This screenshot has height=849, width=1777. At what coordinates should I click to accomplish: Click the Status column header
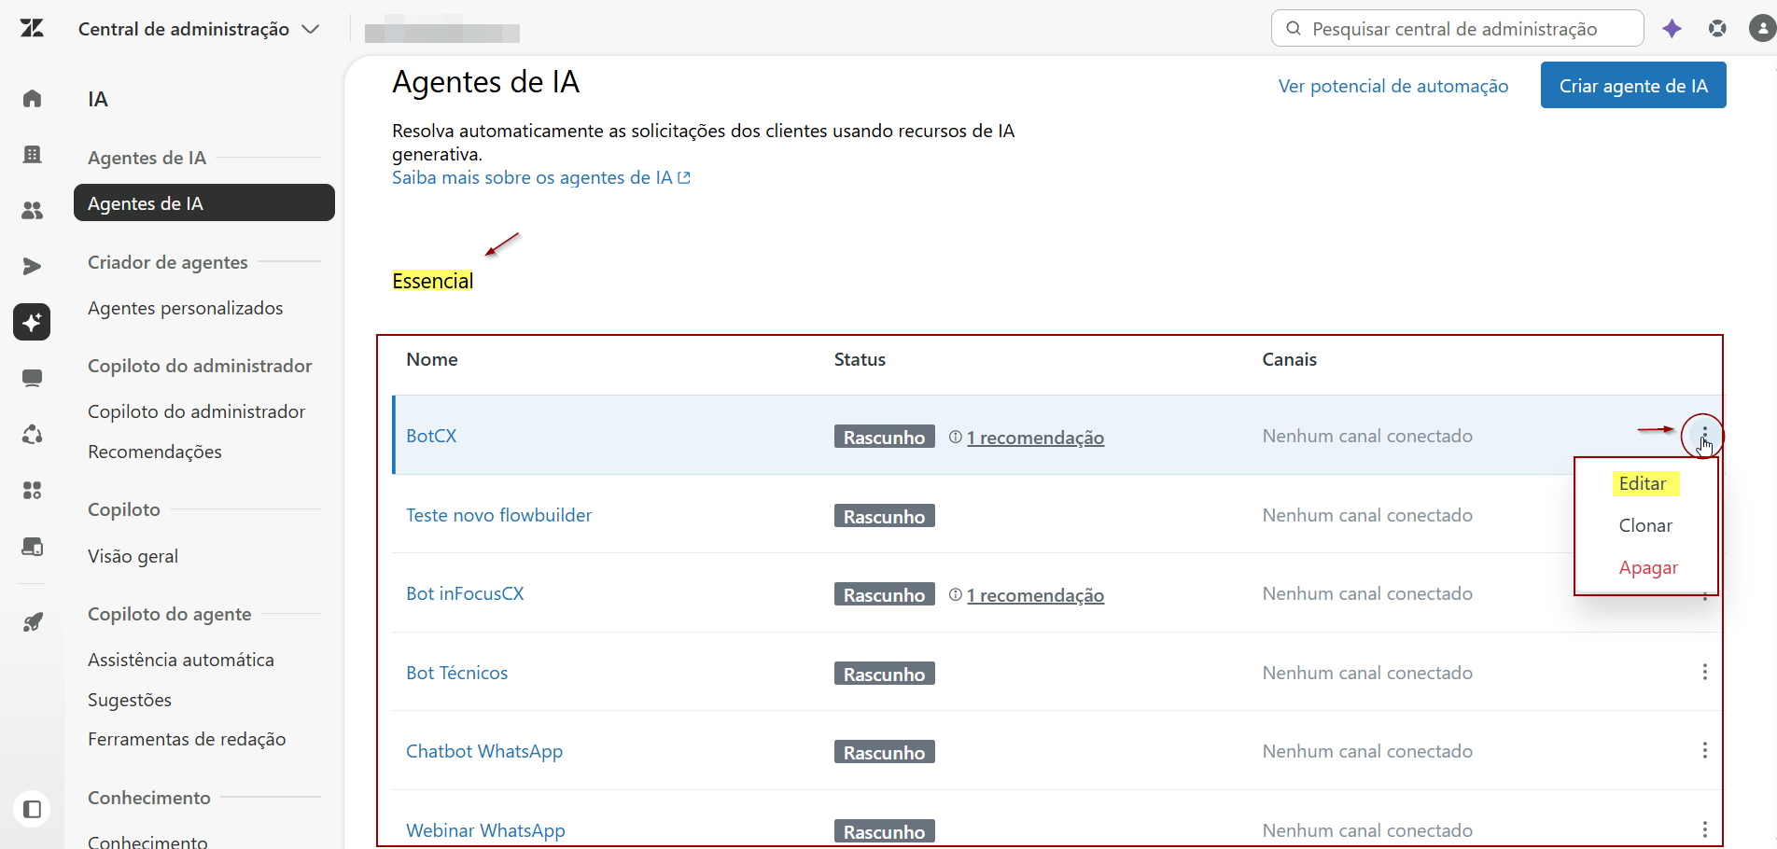point(860,359)
